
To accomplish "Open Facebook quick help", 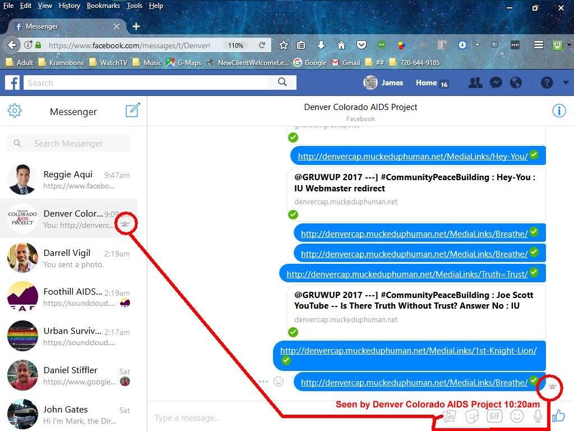I will pyautogui.click(x=547, y=83).
